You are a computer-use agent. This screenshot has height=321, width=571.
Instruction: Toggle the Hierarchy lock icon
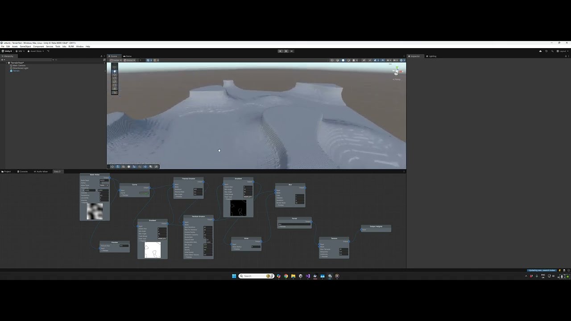point(101,56)
